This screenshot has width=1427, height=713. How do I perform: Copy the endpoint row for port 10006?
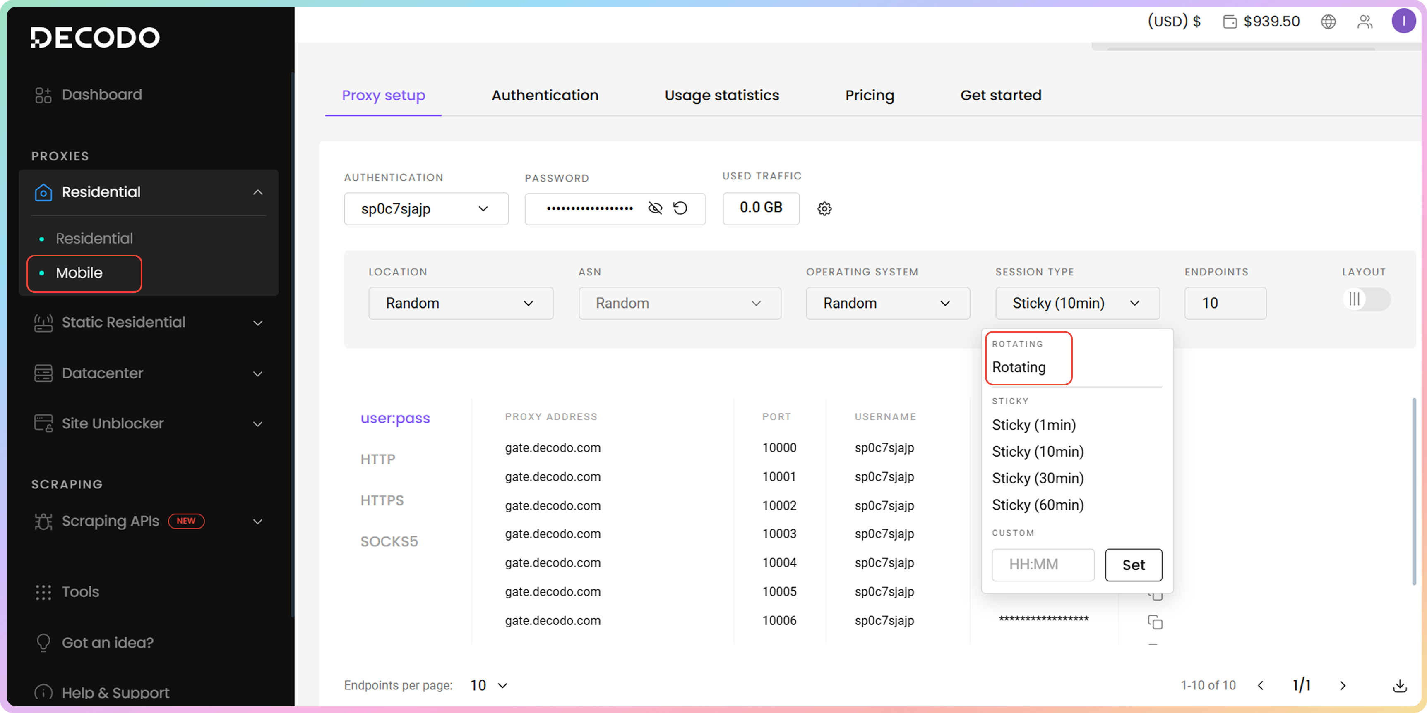[x=1154, y=622]
